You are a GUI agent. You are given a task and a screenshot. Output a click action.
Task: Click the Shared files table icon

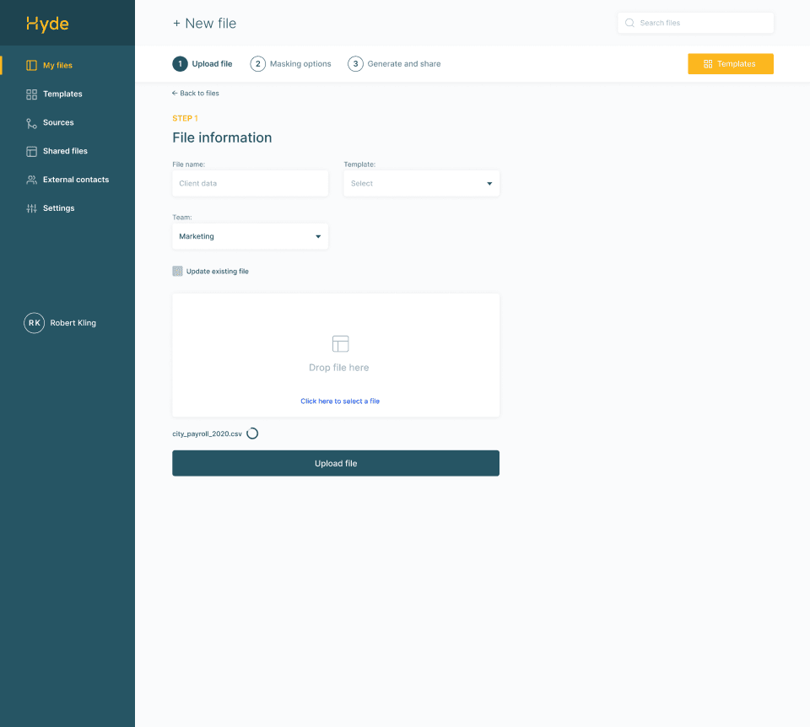31,151
